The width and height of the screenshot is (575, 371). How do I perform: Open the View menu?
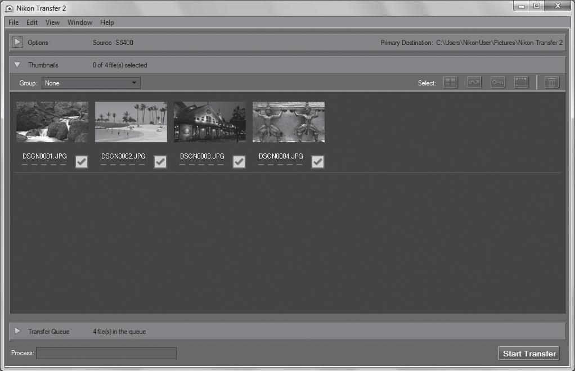52,22
